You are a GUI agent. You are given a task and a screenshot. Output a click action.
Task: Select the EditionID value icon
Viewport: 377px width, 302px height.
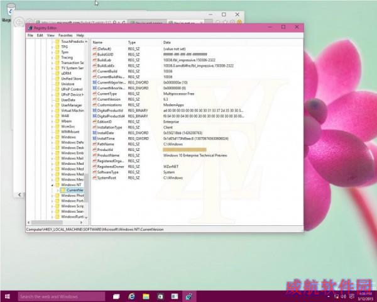point(94,121)
